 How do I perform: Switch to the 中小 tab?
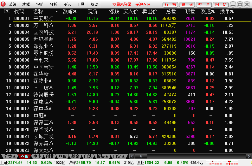coord(37,156)
